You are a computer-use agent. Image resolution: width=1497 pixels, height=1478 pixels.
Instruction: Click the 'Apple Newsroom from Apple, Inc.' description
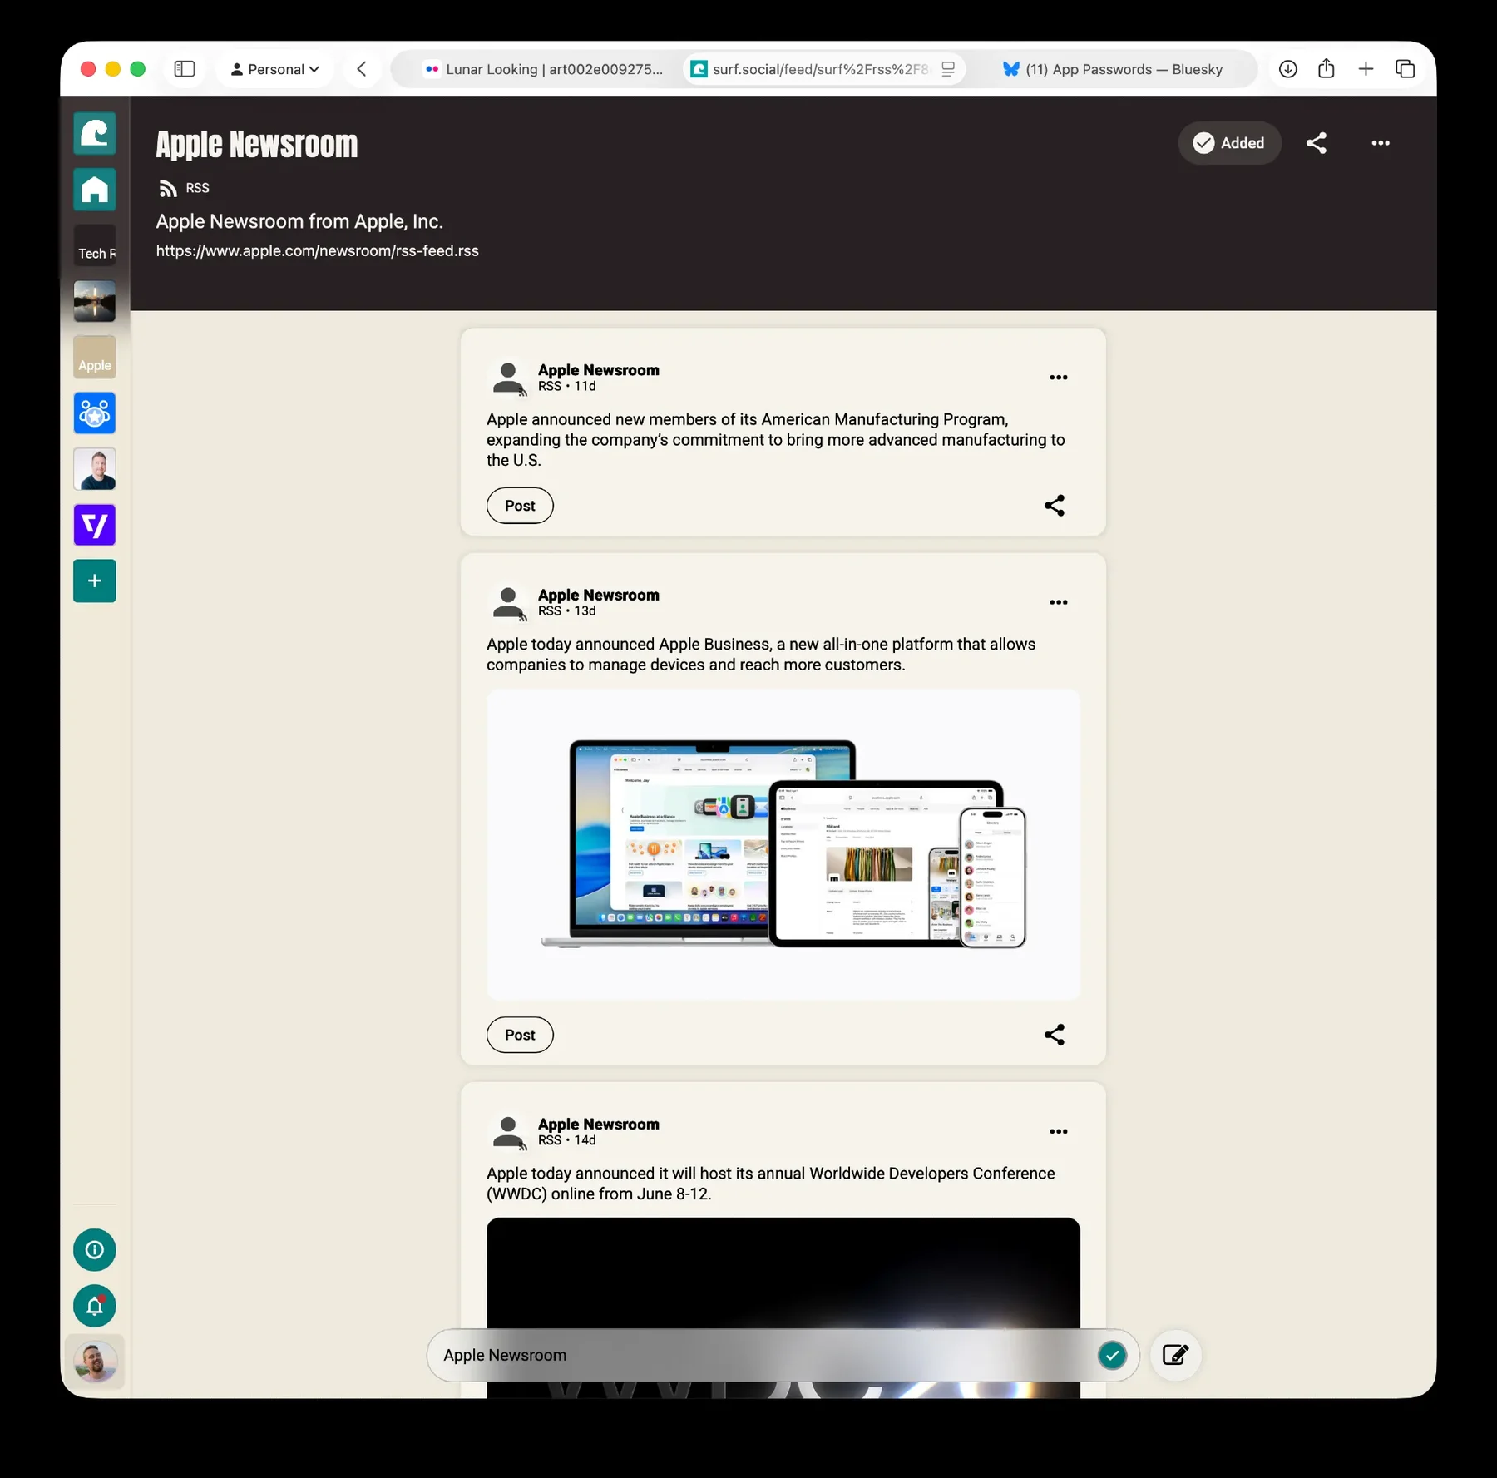pyautogui.click(x=299, y=221)
